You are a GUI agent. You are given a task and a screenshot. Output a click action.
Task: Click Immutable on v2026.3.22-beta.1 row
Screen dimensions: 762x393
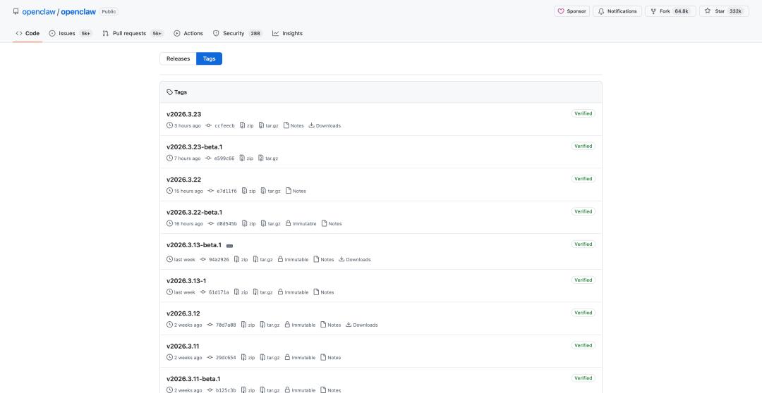tap(301, 224)
